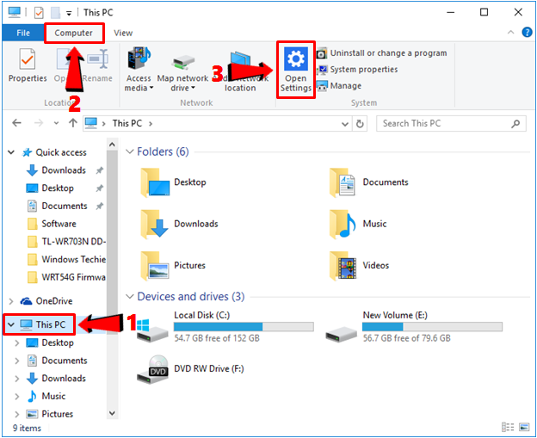The width and height of the screenshot is (537, 438).
Task: Expand the OneDrive tree node
Action: [11, 301]
